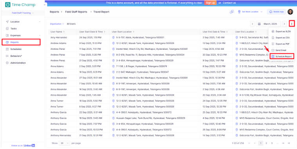Select Schedule Report from the menu

[282, 56]
